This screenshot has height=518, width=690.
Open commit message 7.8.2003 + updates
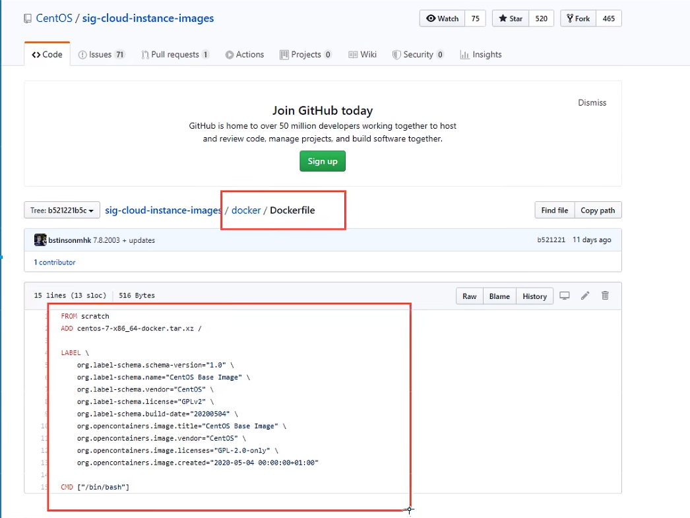124,240
